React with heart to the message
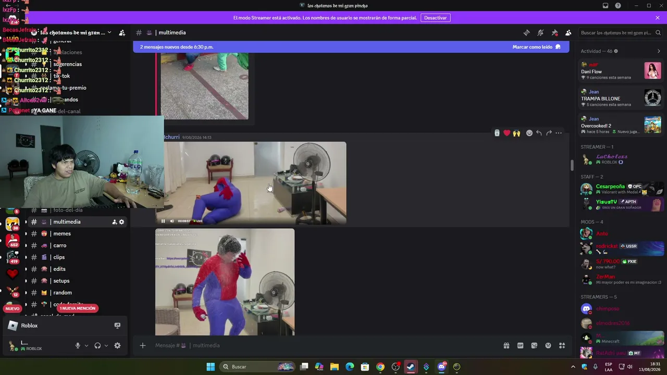This screenshot has width=667, height=375. pyautogui.click(x=507, y=133)
